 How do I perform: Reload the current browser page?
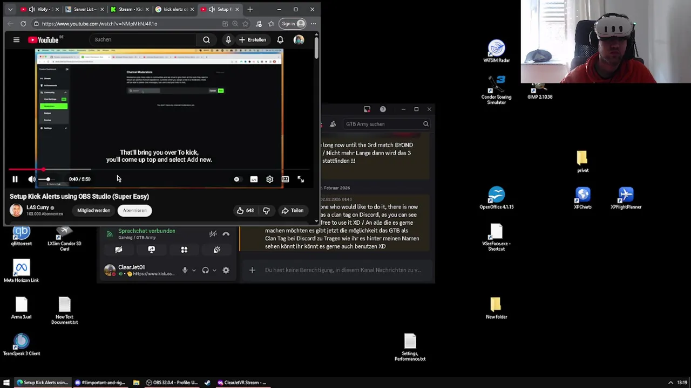coord(23,24)
